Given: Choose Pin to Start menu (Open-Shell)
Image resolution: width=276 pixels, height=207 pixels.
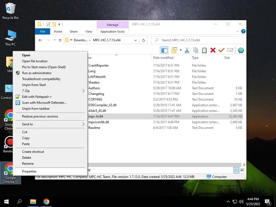Looking at the screenshot, I should coord(50,67).
